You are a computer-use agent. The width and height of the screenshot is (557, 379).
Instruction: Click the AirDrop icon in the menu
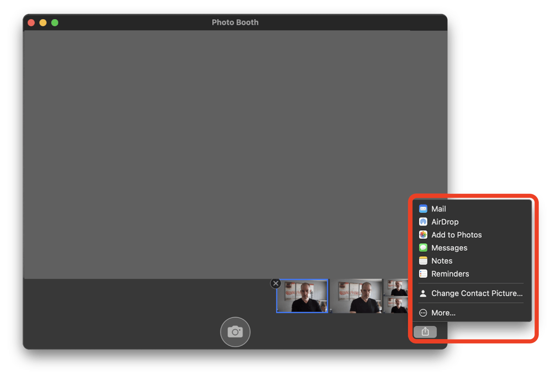click(x=423, y=222)
